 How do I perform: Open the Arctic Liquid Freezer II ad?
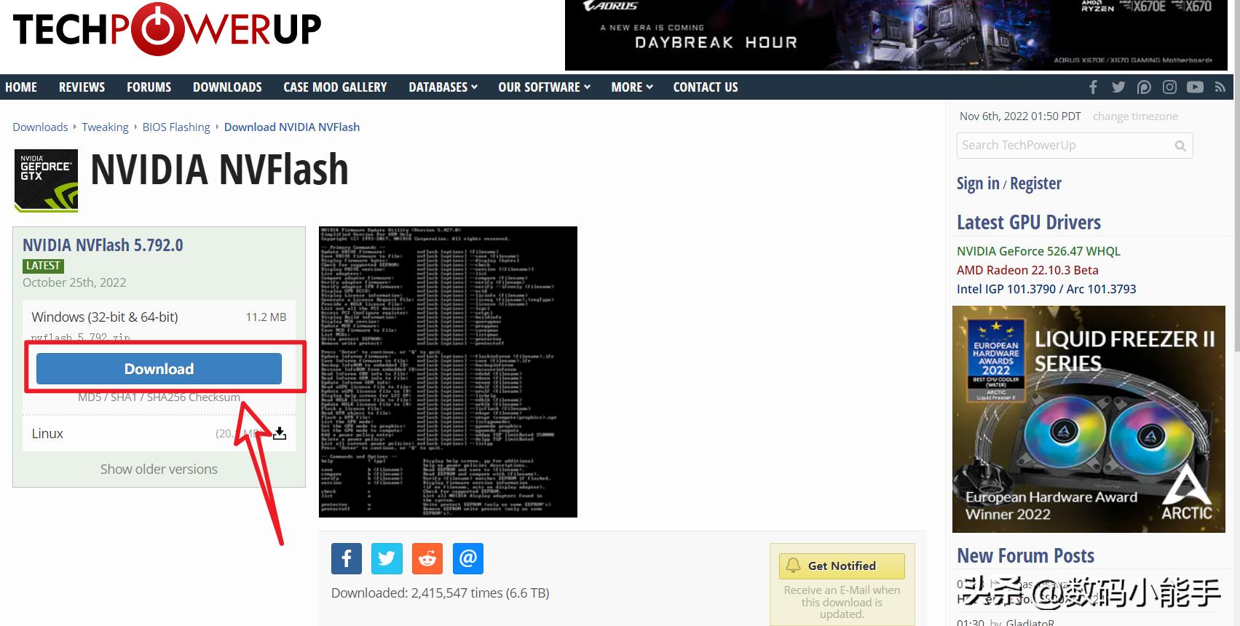[1089, 419]
